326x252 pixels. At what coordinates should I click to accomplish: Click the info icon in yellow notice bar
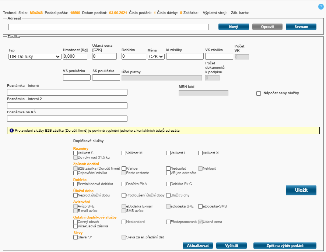coord(11,131)
